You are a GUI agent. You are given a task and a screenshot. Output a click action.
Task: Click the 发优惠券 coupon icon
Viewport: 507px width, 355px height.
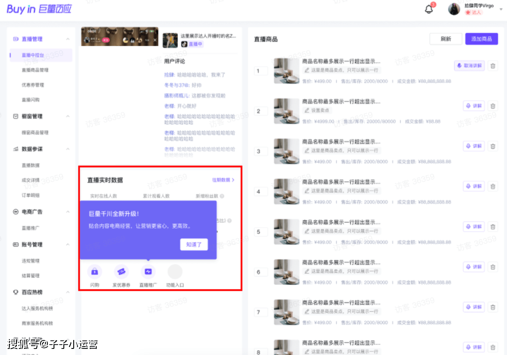point(121,272)
